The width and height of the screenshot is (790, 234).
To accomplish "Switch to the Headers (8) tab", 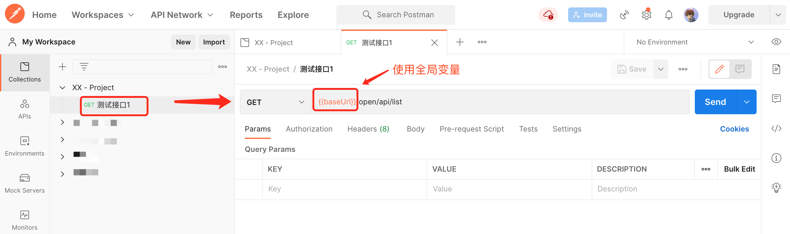I will pyautogui.click(x=368, y=129).
